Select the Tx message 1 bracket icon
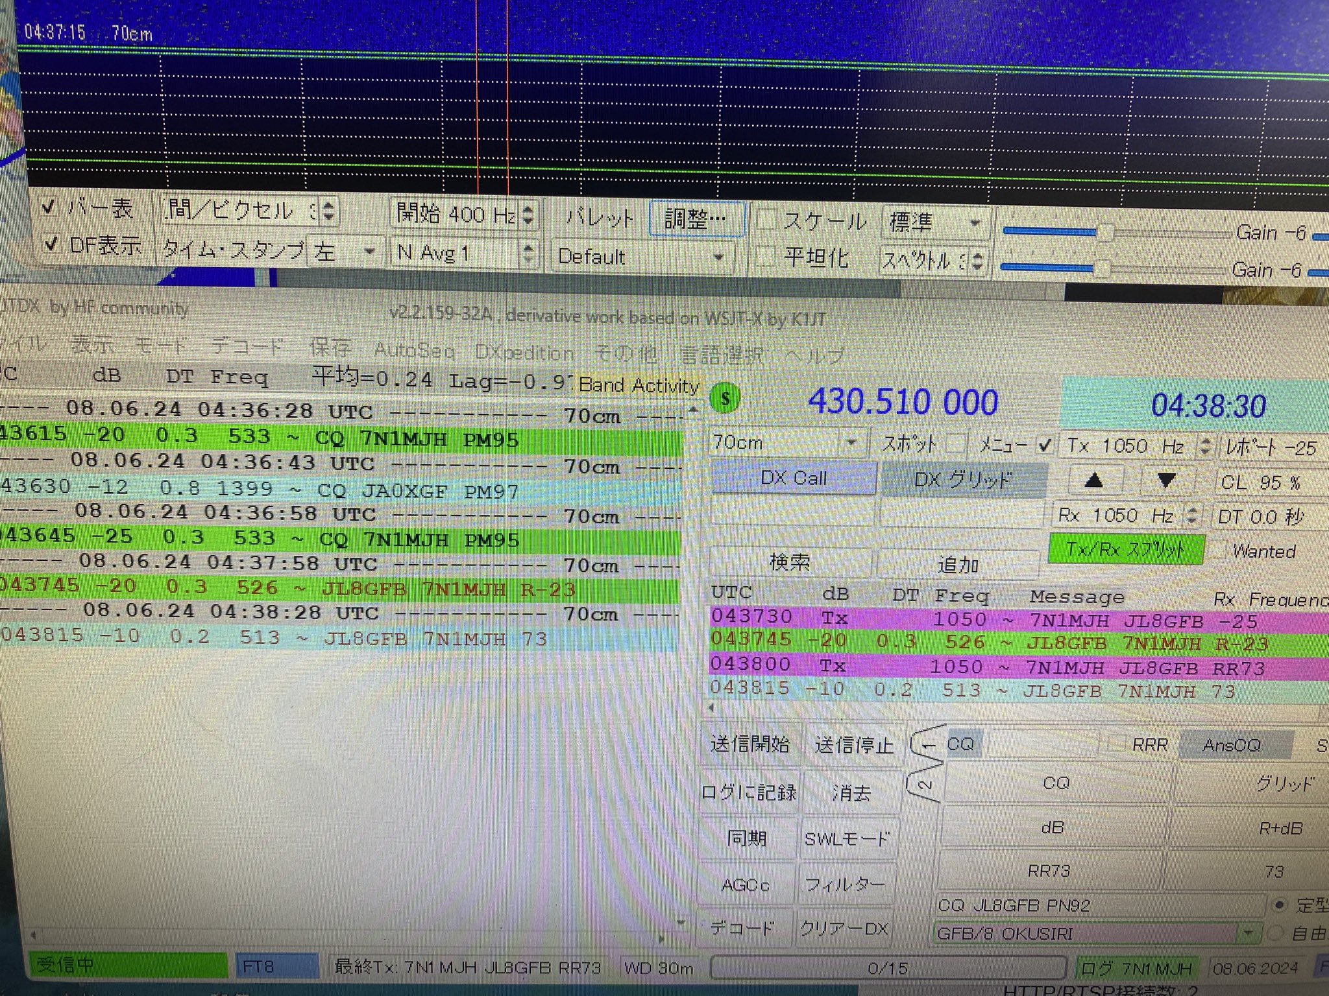This screenshot has width=1329, height=996. pyautogui.click(x=926, y=744)
